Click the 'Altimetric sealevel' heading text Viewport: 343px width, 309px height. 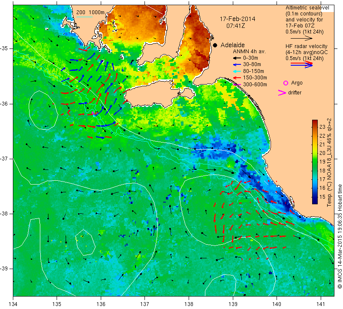click(307, 8)
